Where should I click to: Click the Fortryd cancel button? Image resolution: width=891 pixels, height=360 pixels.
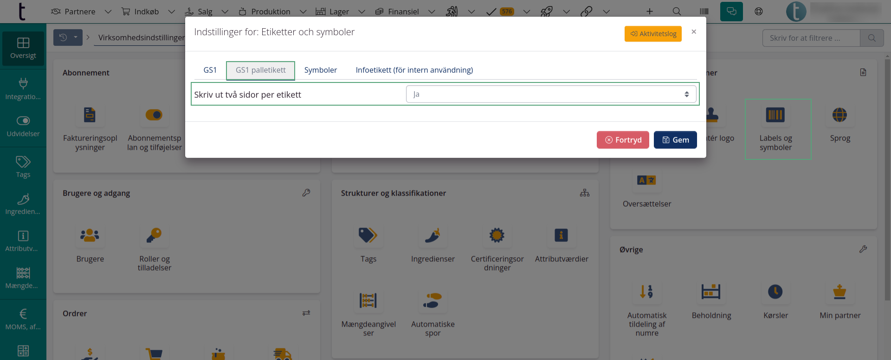622,140
